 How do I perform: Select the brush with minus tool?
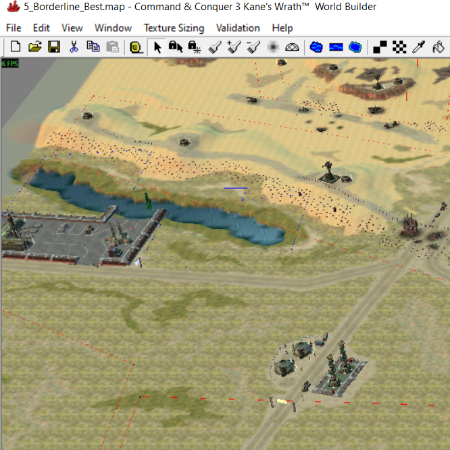(253, 47)
